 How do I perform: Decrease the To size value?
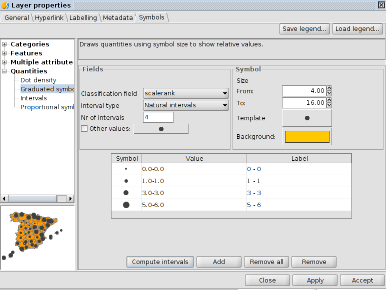[x=329, y=105]
